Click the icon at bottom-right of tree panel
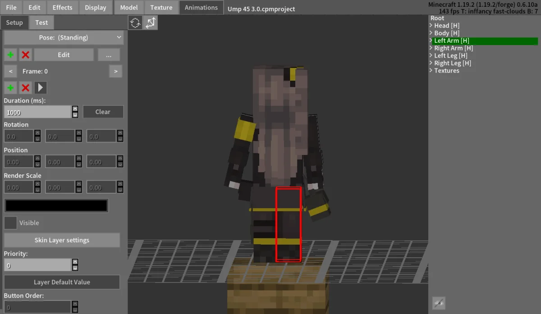The image size is (541, 314). click(x=438, y=303)
